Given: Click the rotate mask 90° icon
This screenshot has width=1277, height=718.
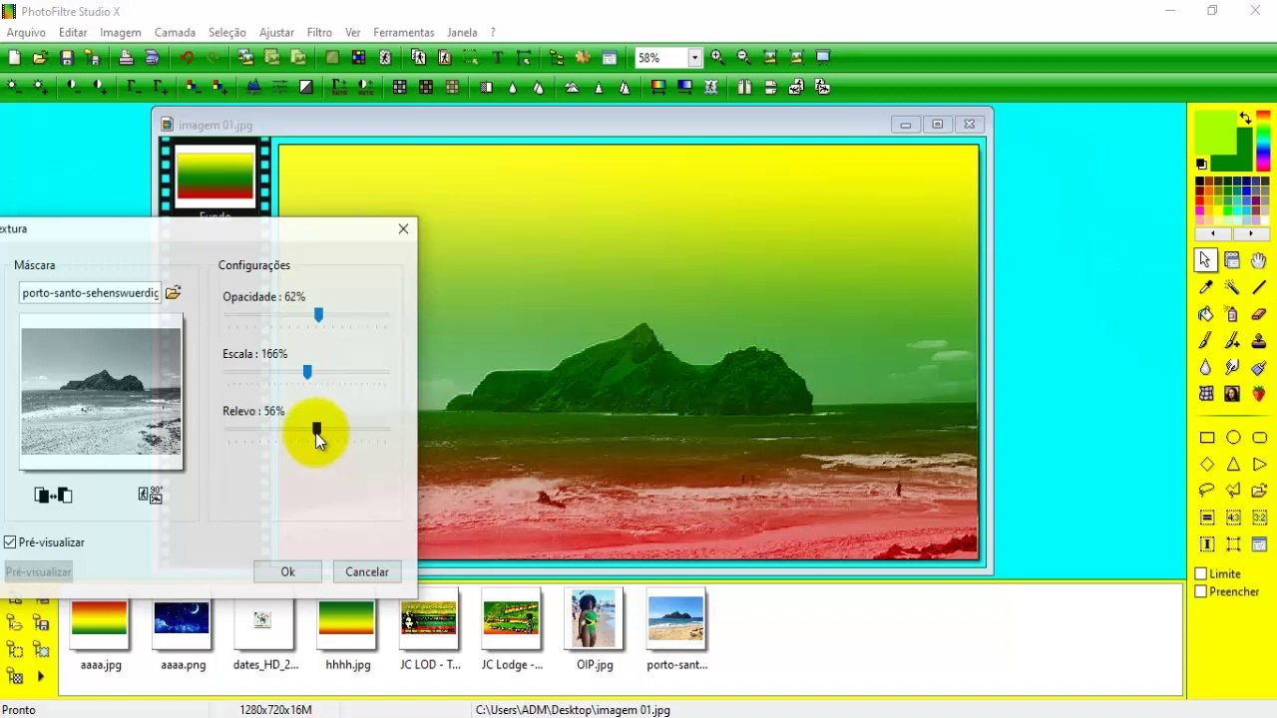Looking at the screenshot, I should pyautogui.click(x=151, y=495).
